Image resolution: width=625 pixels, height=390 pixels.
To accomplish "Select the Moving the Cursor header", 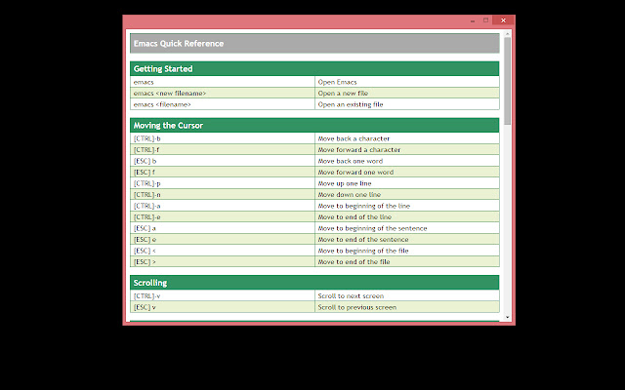I will (314, 126).
